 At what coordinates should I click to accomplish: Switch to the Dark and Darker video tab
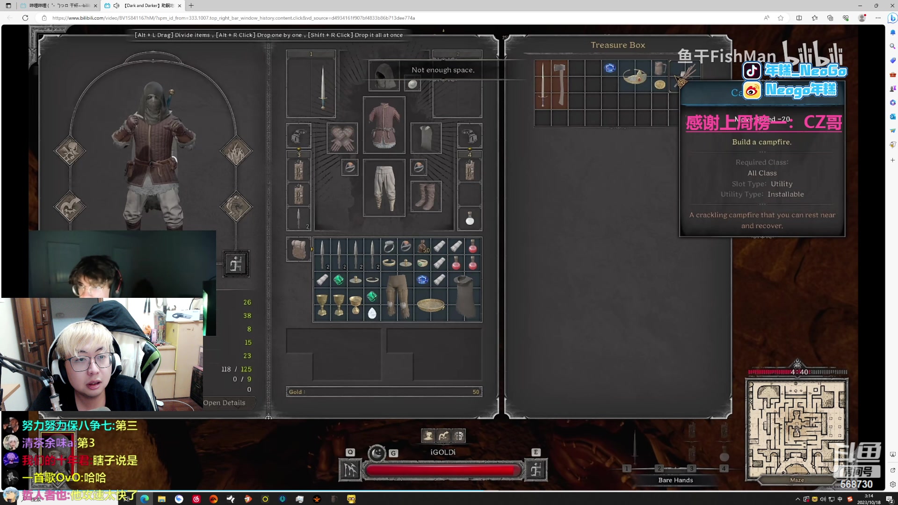coord(143,6)
